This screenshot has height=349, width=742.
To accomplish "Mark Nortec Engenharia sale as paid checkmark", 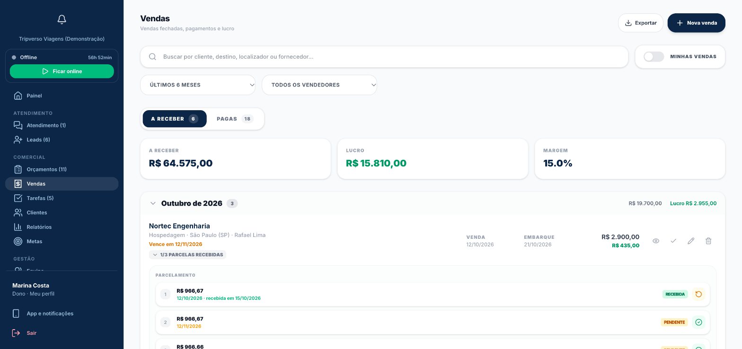I will click(x=673, y=241).
